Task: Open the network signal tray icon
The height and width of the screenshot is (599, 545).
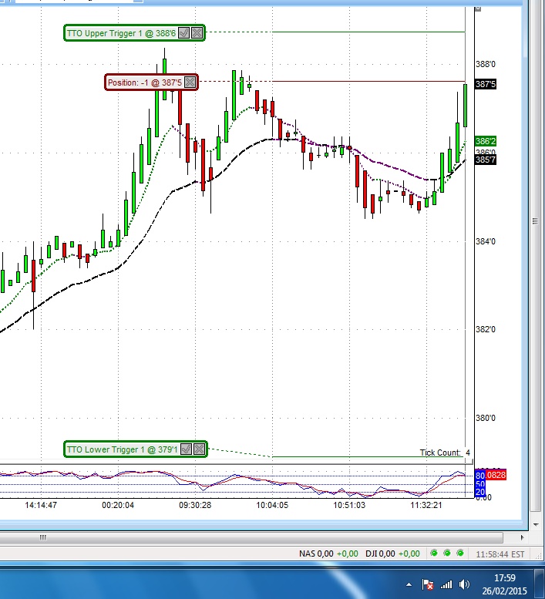Action: (x=446, y=584)
